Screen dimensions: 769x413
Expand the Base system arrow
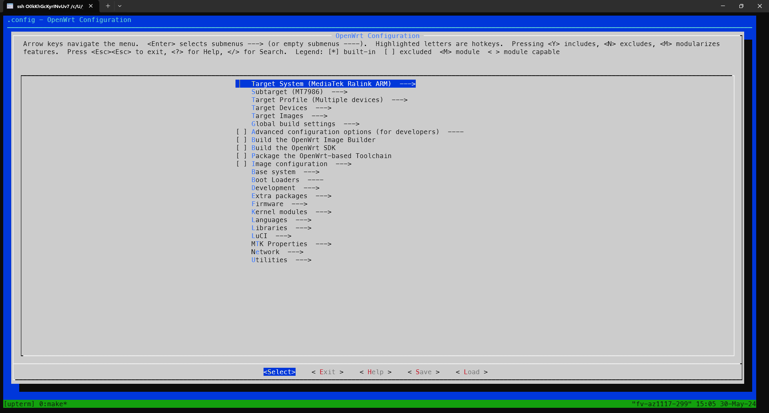311,172
